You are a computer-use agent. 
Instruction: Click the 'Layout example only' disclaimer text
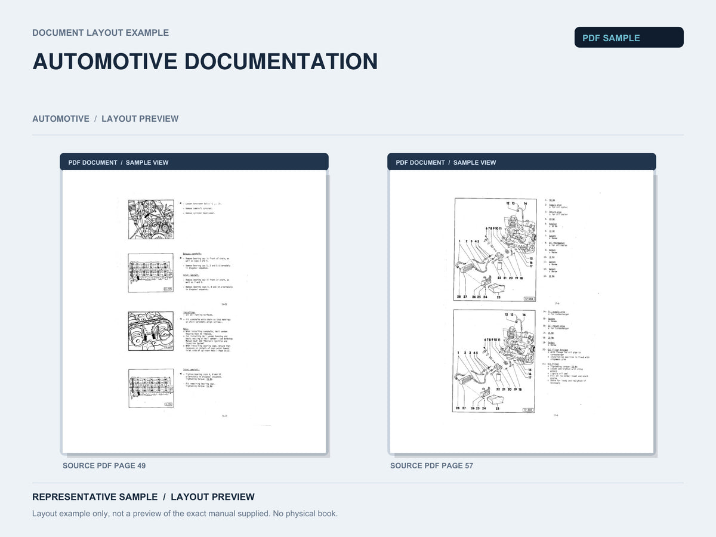pyautogui.click(x=185, y=513)
